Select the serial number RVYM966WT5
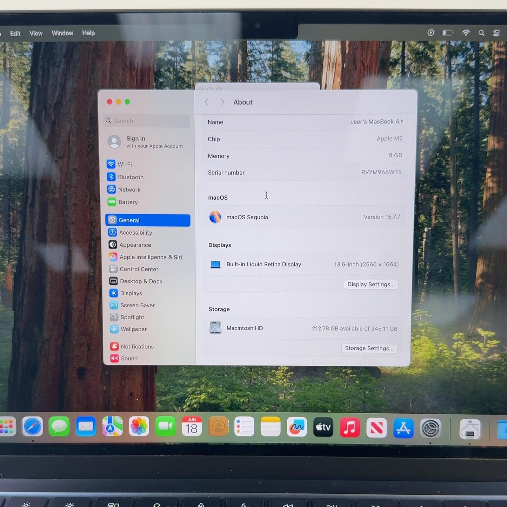The image size is (507, 507). pyautogui.click(x=381, y=172)
